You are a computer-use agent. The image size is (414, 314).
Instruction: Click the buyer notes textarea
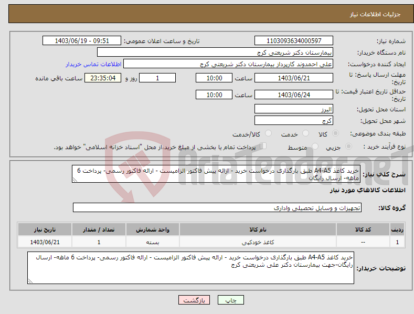(x=190, y=268)
